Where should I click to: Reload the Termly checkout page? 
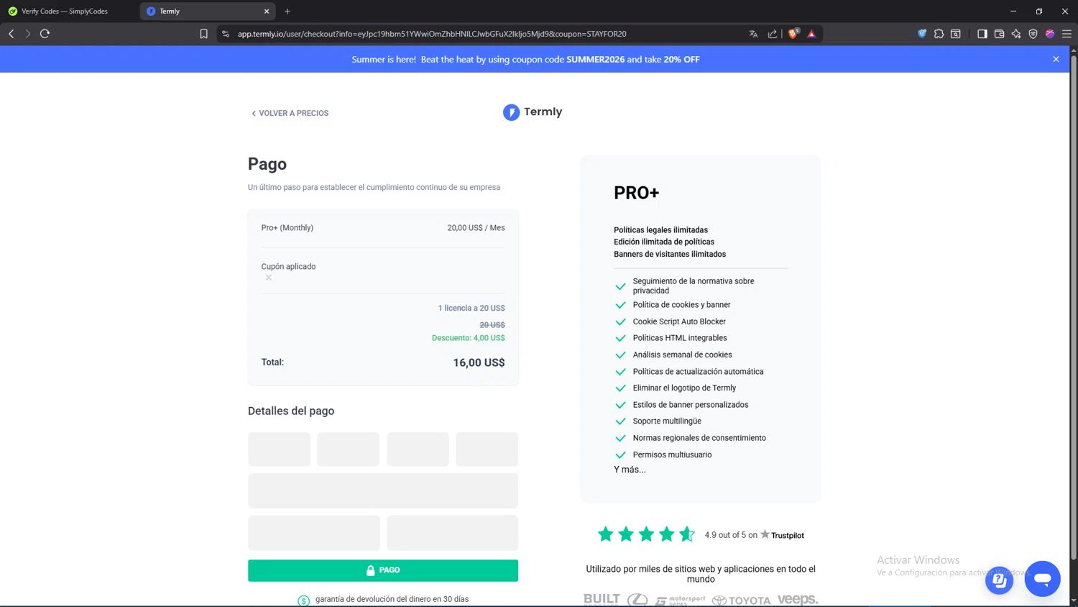[45, 34]
